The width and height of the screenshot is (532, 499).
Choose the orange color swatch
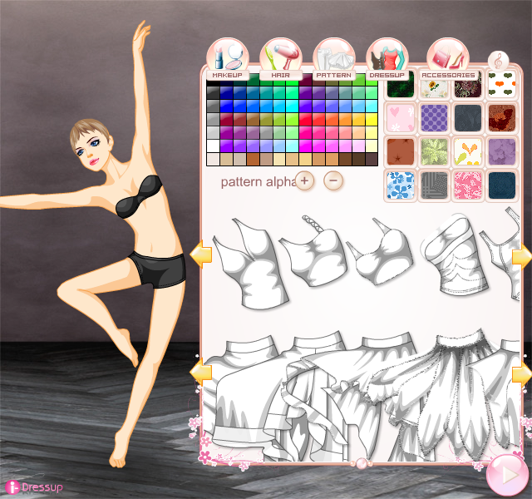point(345,120)
